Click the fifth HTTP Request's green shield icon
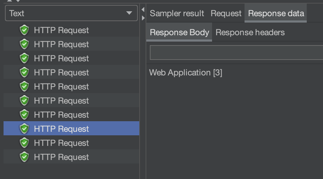This screenshot has height=179, width=323. coord(24,87)
